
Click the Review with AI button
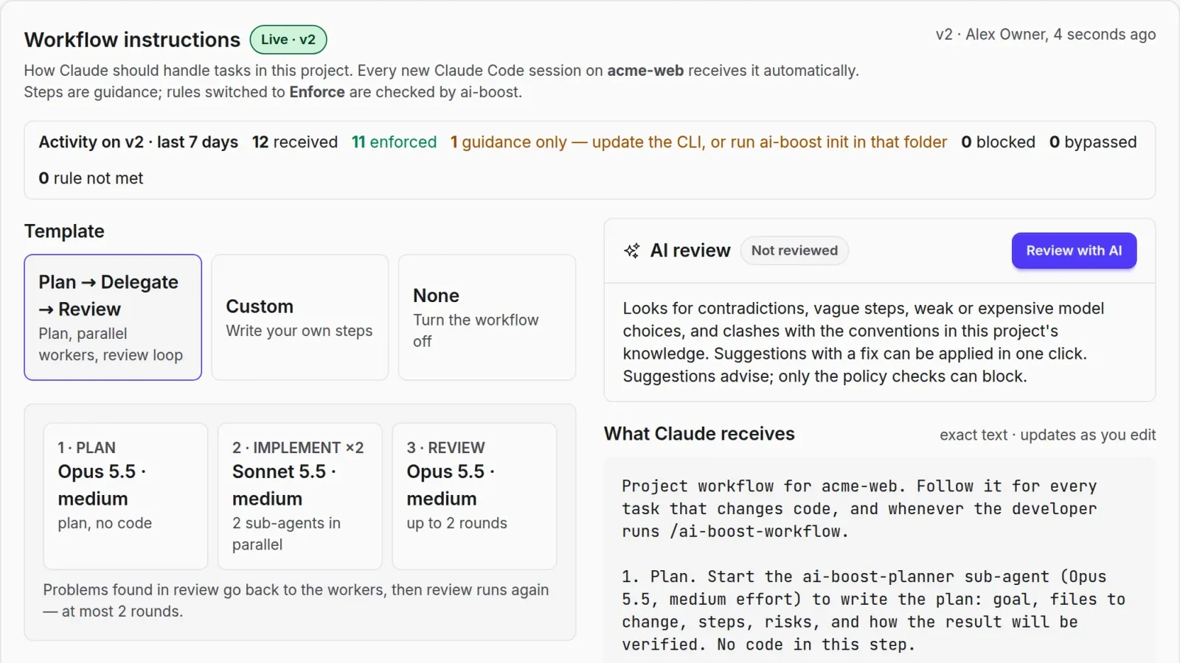point(1074,250)
